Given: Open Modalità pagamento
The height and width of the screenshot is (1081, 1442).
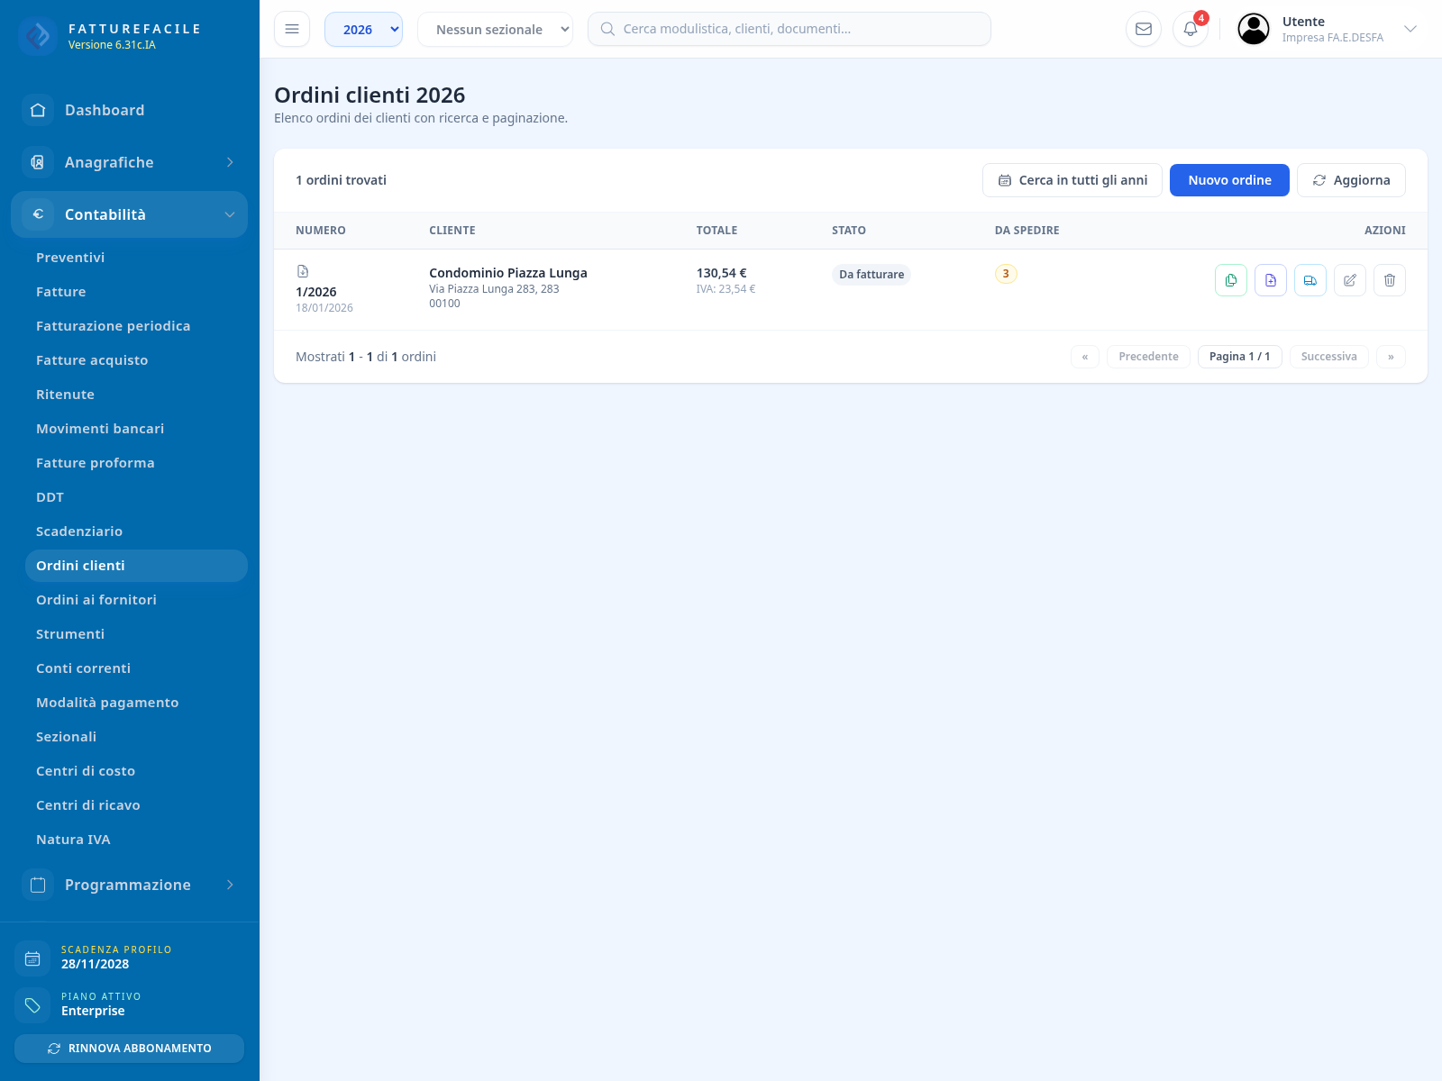Looking at the screenshot, I should pos(136,703).
